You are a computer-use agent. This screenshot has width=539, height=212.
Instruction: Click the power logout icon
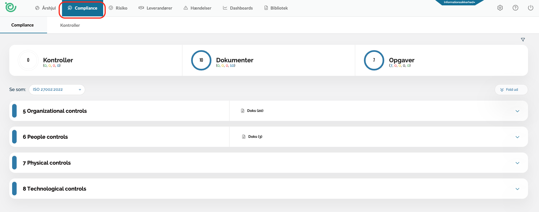click(530, 8)
